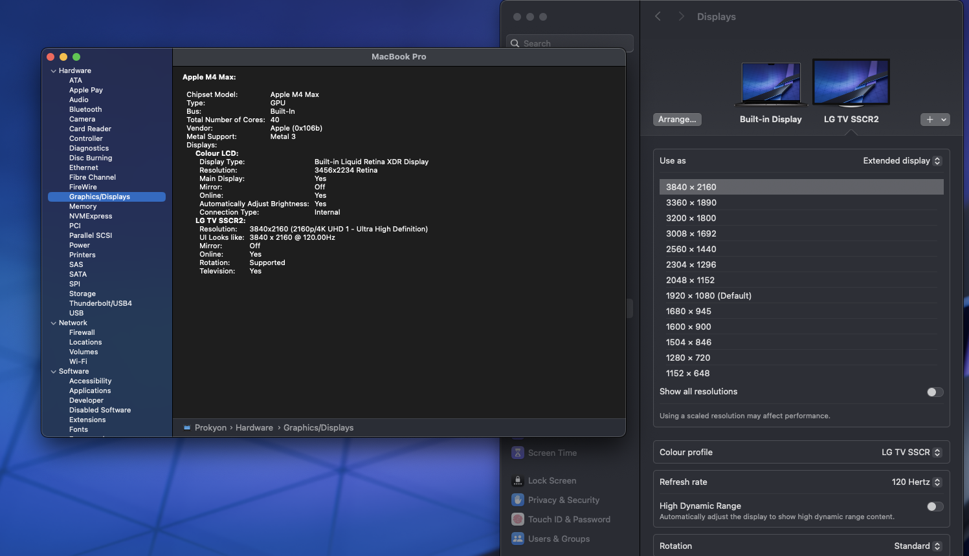Screen dimensions: 969x556
Task: Select Bluetooth in System Information sidebar
Action: [x=85, y=109]
